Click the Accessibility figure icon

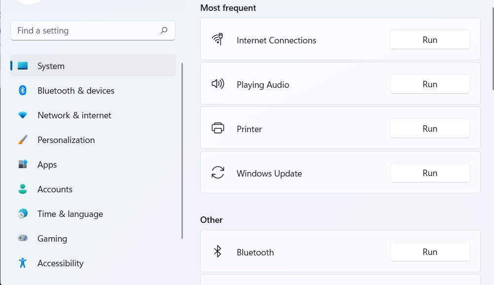pyautogui.click(x=23, y=263)
